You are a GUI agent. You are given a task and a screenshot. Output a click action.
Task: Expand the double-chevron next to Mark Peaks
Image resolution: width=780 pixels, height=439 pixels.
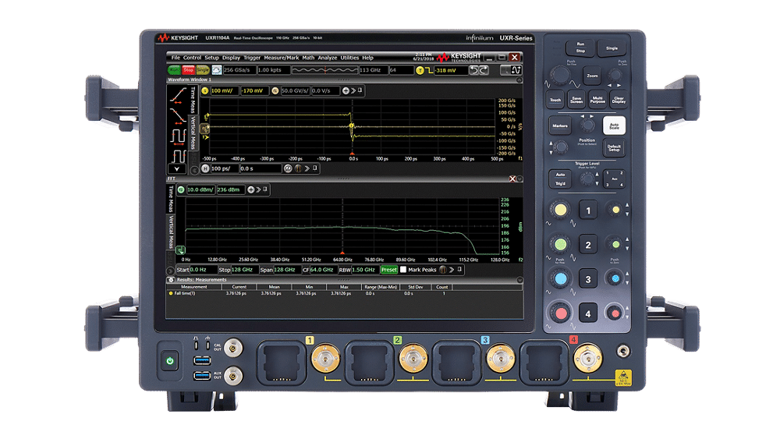452,270
